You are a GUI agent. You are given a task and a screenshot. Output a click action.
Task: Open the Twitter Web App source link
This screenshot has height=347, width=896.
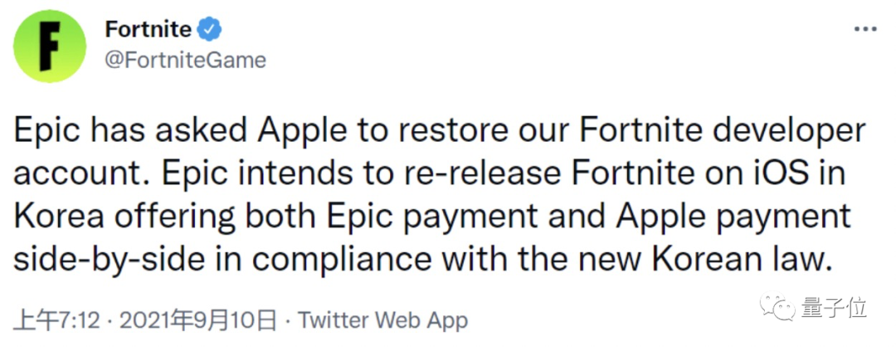383,320
